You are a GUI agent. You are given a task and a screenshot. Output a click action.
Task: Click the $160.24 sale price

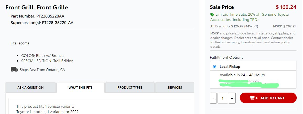tap(286, 7)
